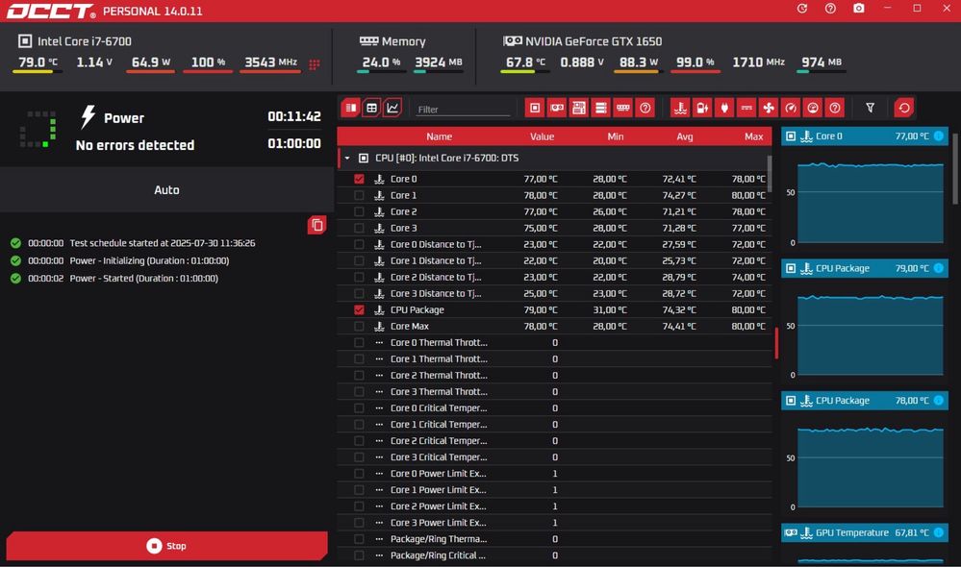Take a screenshot with the camera icon
This screenshot has height=567, width=961.
click(859, 9)
